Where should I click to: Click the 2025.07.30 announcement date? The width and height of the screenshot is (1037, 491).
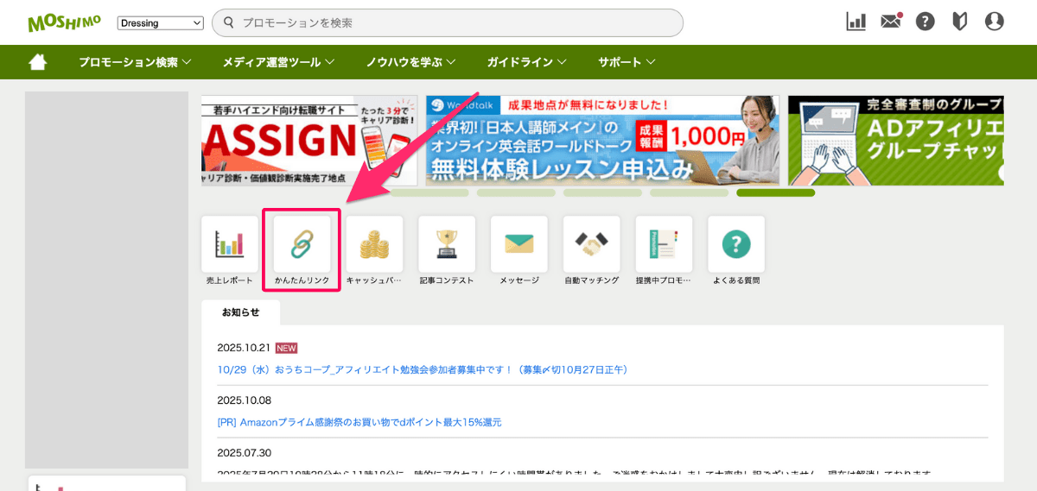click(x=245, y=453)
